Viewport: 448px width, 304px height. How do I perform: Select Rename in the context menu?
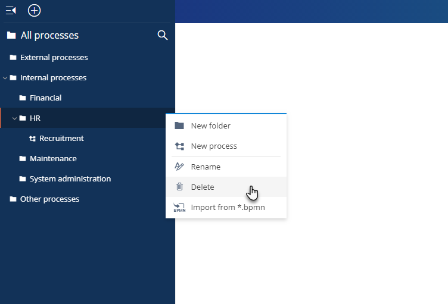(x=226, y=167)
